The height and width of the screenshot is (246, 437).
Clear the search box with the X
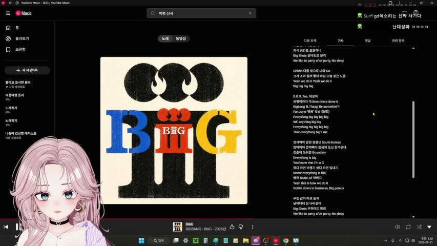250,13
